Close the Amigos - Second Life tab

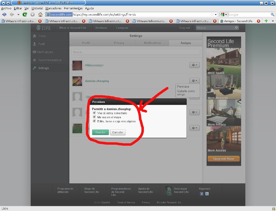[258, 21]
